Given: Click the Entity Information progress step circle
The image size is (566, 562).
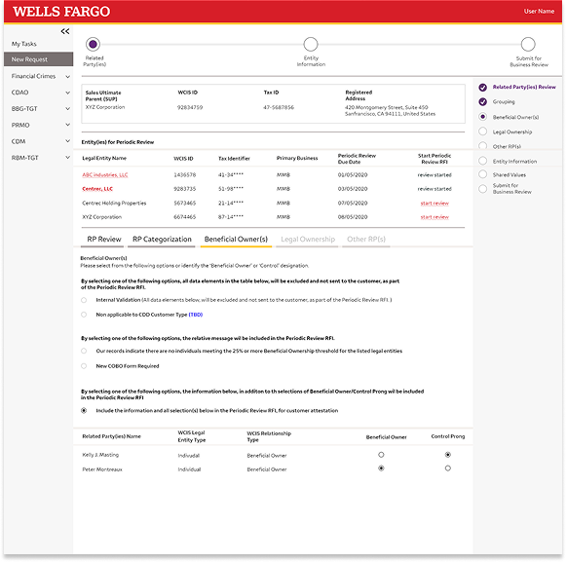Looking at the screenshot, I should pyautogui.click(x=311, y=44).
